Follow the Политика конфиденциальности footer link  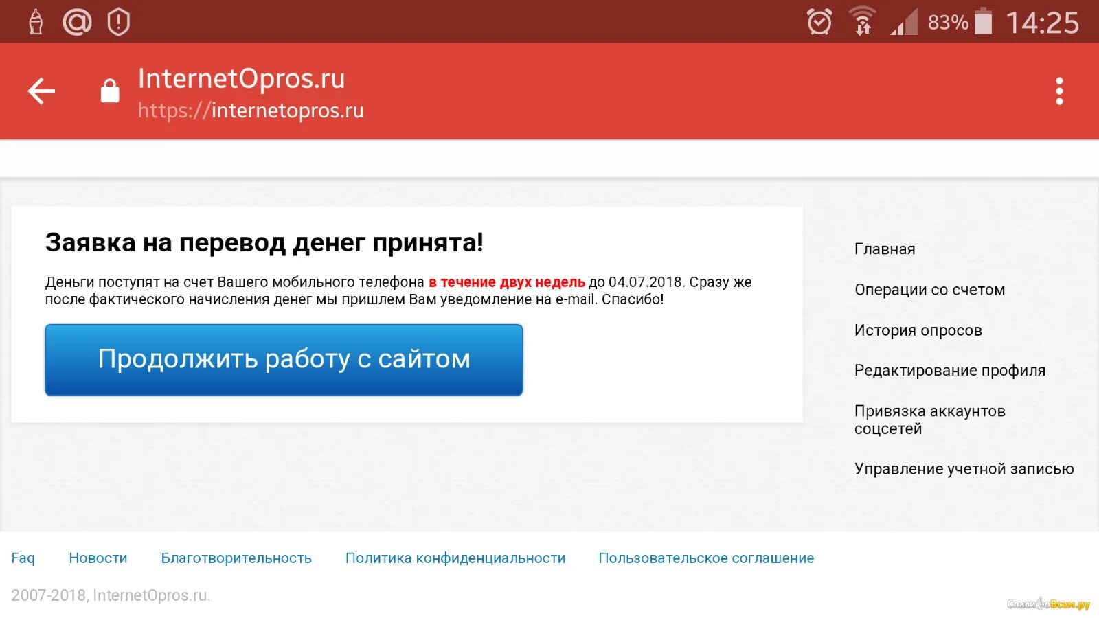(455, 558)
